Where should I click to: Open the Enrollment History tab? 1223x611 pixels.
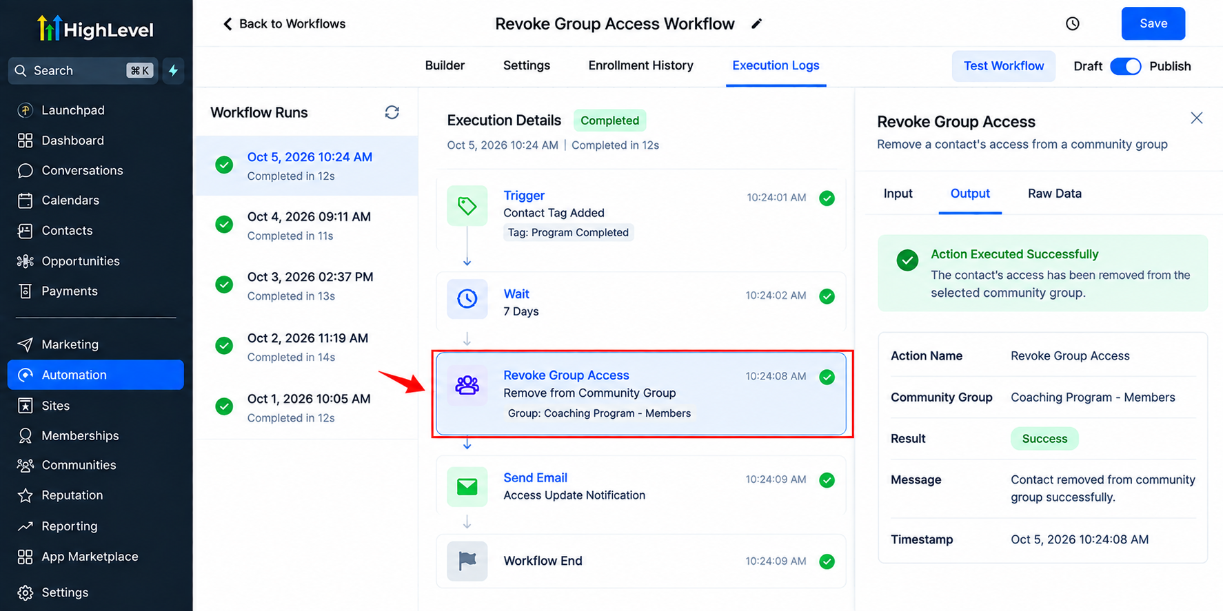[640, 65]
